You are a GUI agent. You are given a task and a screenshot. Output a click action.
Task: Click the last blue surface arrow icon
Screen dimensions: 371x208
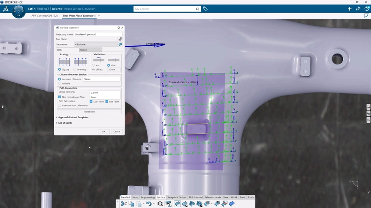pyautogui.click(x=232, y=203)
